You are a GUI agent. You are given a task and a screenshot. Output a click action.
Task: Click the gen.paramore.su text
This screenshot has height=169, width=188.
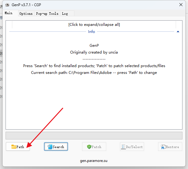(94, 161)
